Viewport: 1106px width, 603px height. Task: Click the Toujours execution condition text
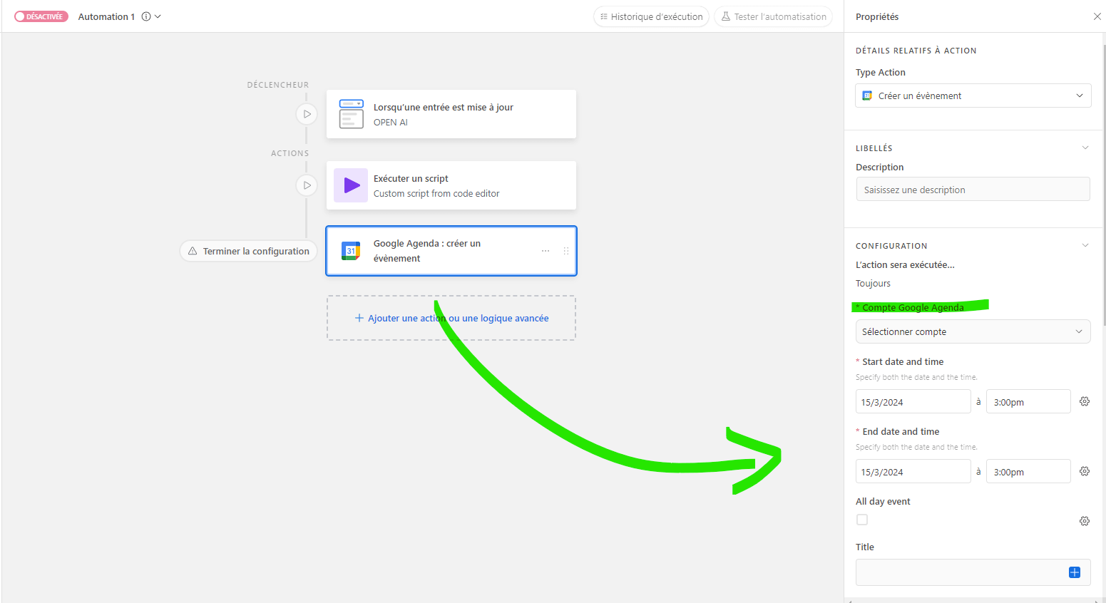point(873,283)
